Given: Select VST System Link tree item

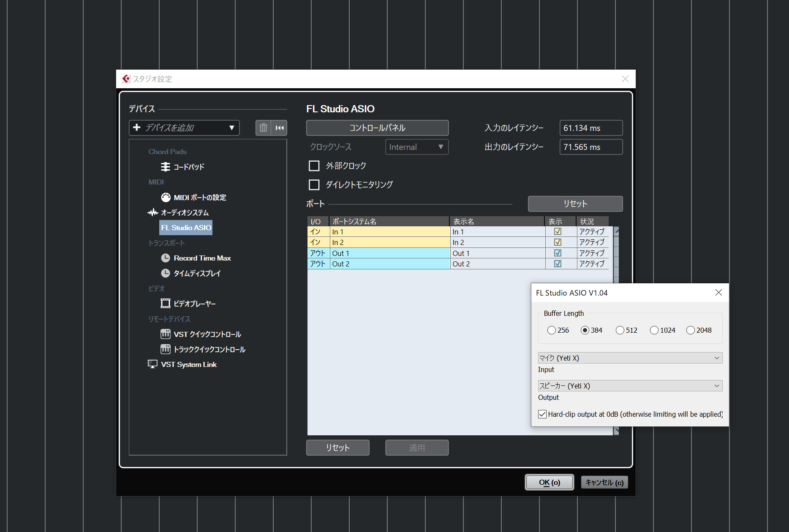Looking at the screenshot, I should (x=189, y=364).
